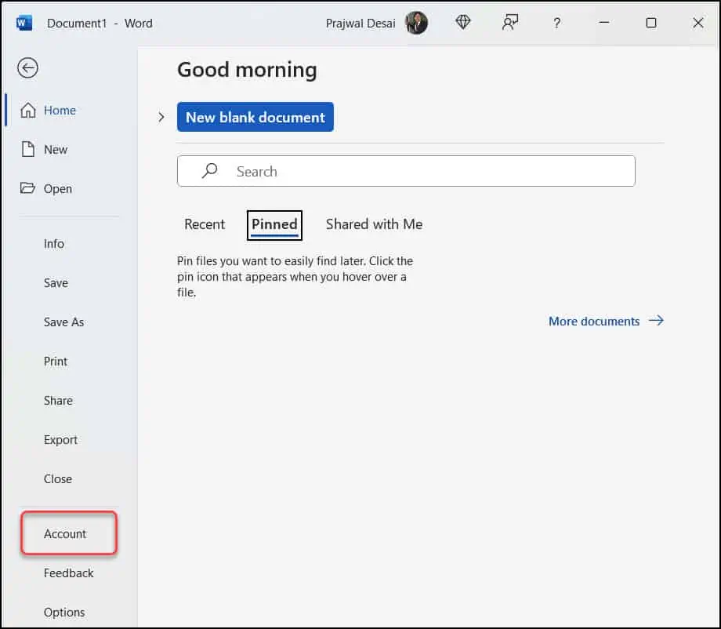Open the Shared with Me tab
Image resolution: width=721 pixels, height=629 pixels.
374,224
